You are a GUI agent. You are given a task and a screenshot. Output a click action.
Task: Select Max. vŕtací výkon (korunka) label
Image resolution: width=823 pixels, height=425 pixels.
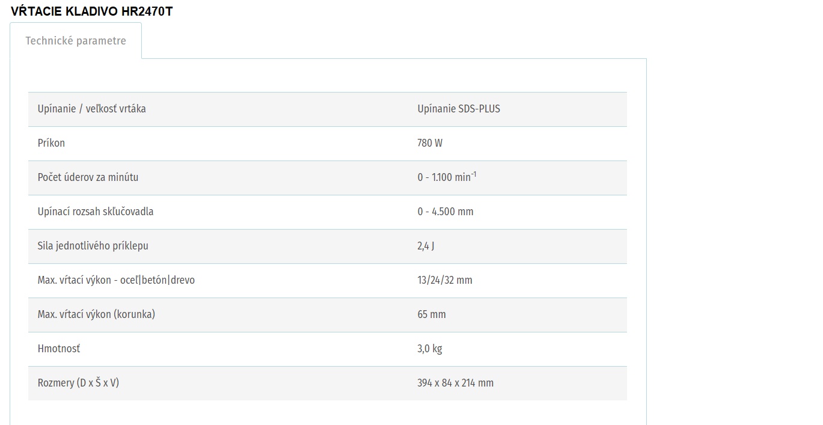[x=96, y=314]
